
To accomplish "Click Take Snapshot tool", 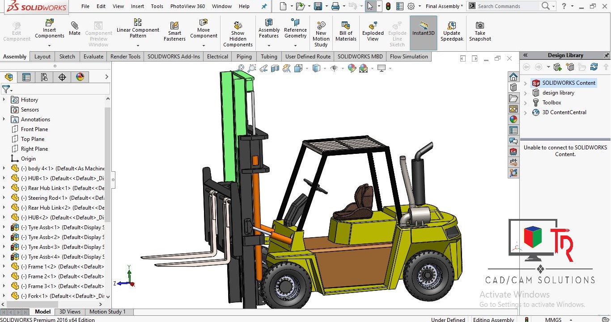I will click(x=480, y=31).
